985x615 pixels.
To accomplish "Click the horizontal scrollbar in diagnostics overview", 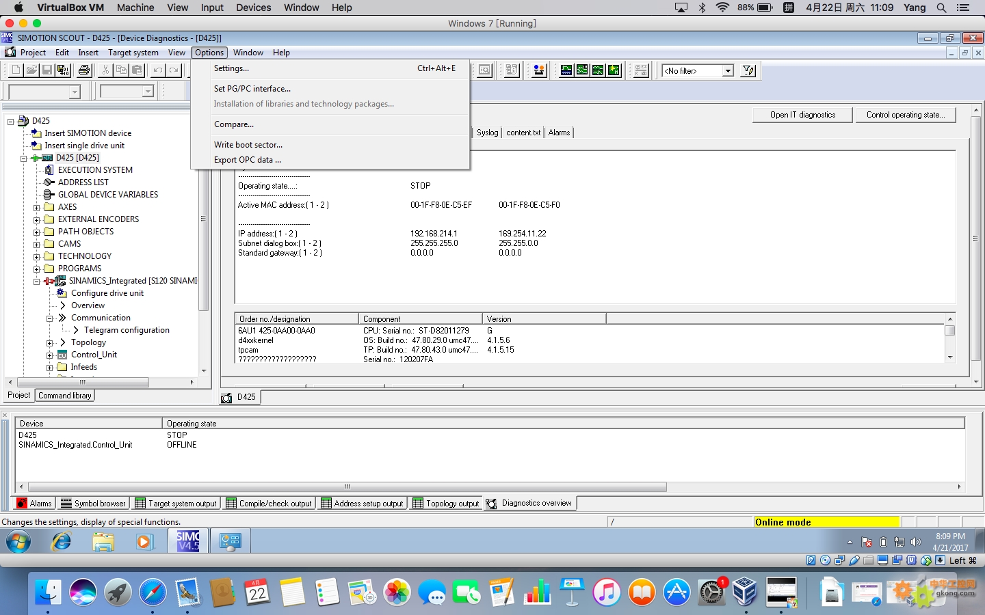I will click(347, 487).
